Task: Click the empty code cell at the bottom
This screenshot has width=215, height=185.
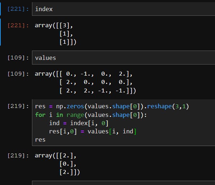Action: point(123,183)
